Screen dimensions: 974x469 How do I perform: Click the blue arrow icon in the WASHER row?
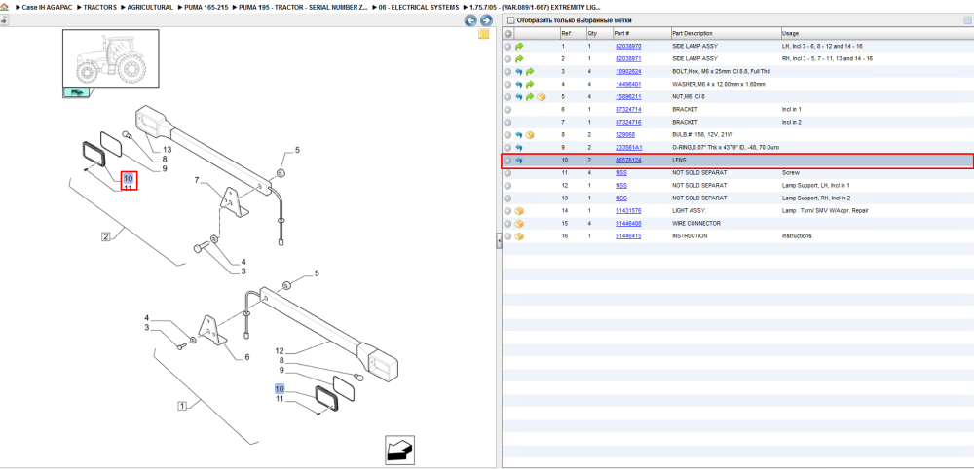coord(519,85)
